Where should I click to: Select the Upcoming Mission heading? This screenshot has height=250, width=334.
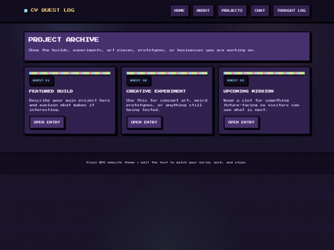coord(249,91)
